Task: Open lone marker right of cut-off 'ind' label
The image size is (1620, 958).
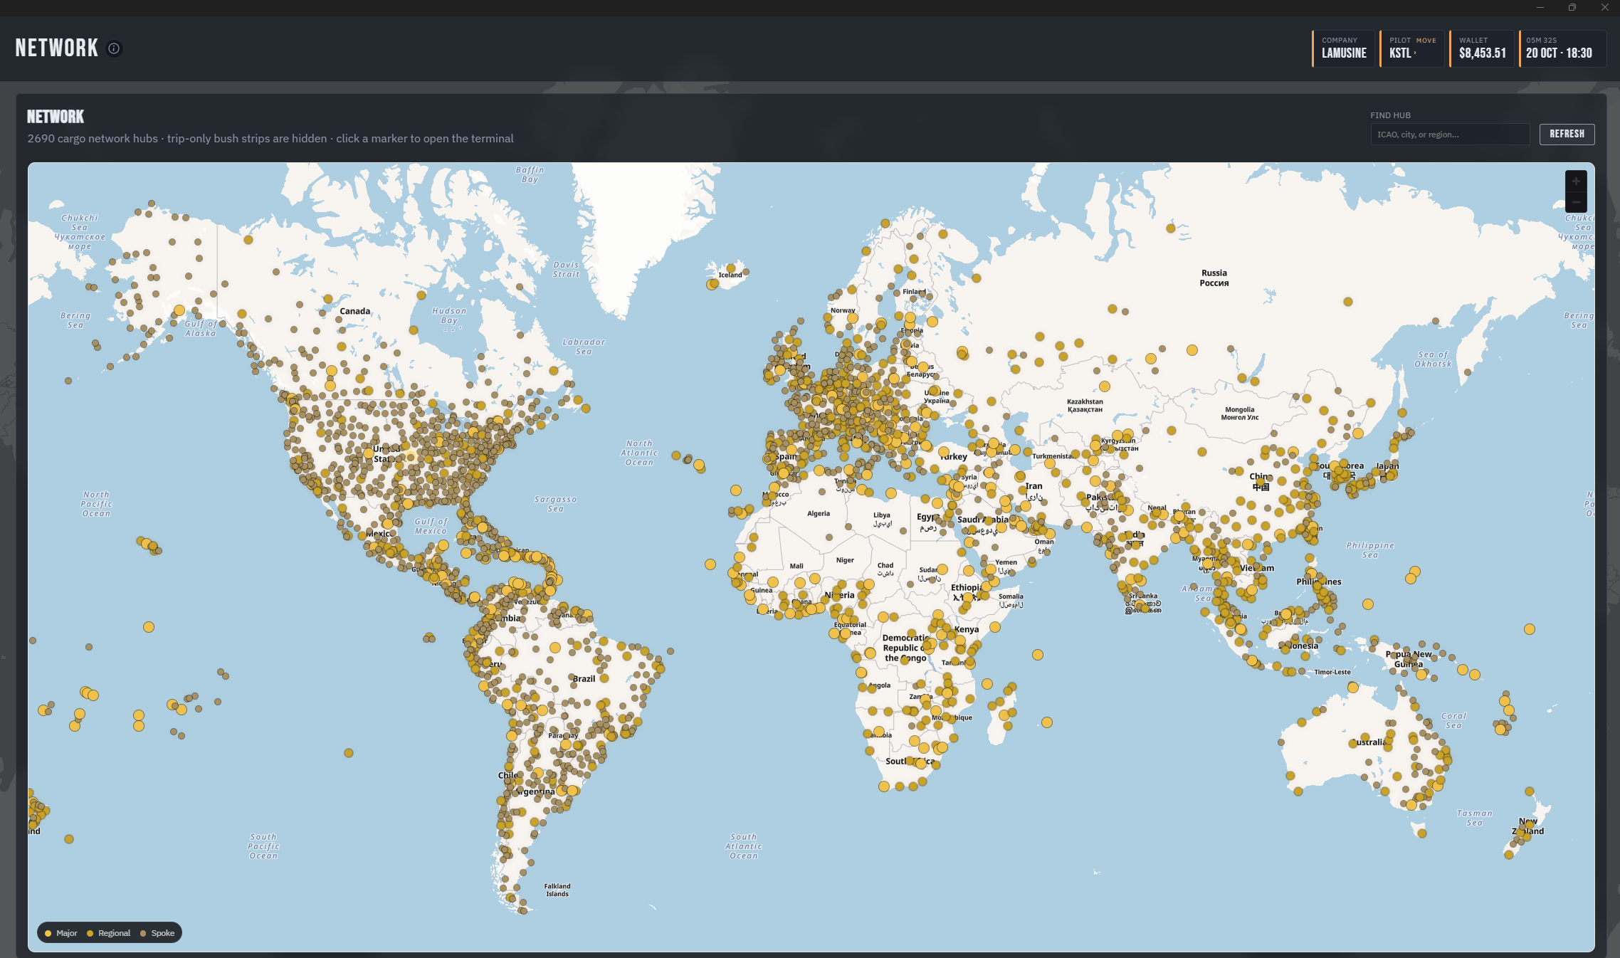Action: [69, 839]
